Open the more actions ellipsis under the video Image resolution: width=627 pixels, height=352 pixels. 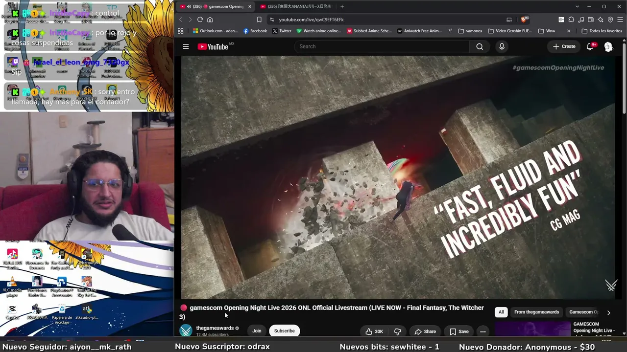482,331
